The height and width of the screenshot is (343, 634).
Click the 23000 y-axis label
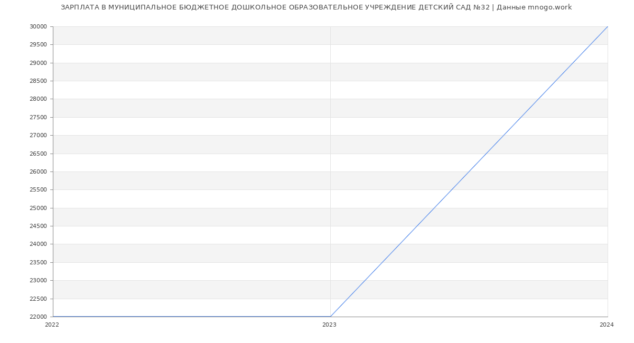(38, 280)
